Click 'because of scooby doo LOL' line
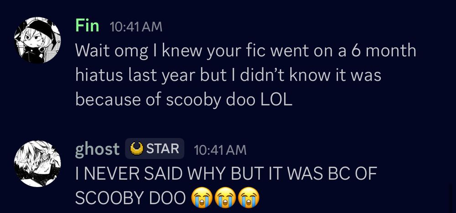The image size is (456, 213). coord(183,100)
